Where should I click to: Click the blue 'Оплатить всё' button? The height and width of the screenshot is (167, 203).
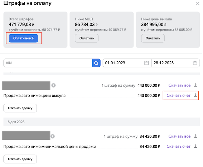[x=23, y=38]
